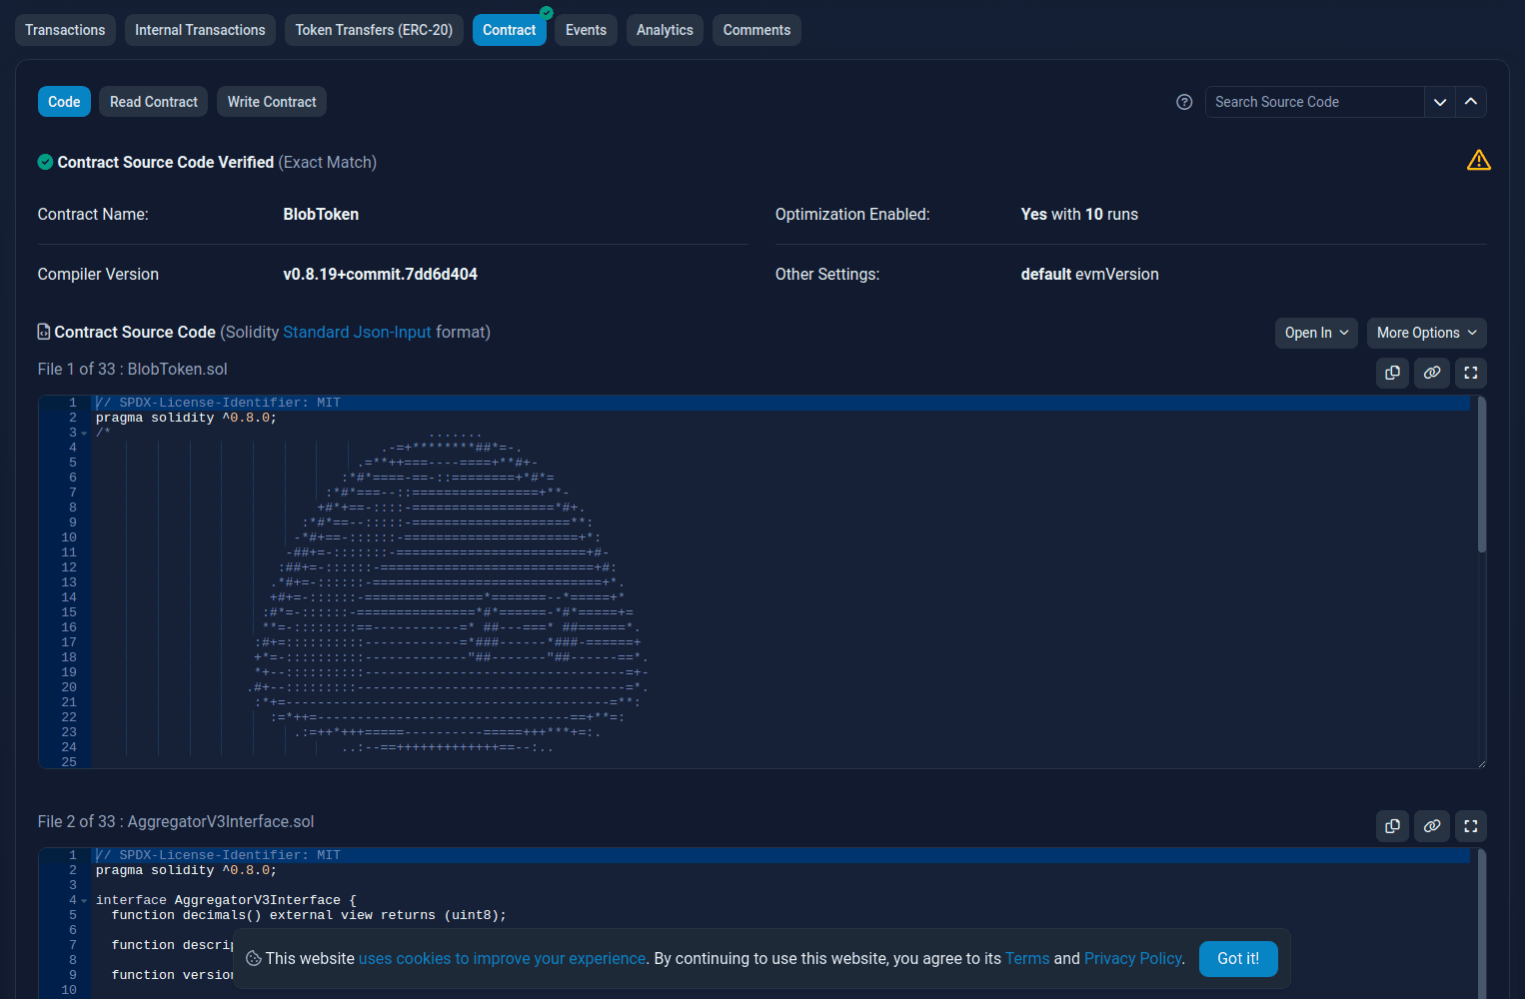The height and width of the screenshot is (999, 1525).
Task: Collapse the code block at line 3
Action: point(84,433)
